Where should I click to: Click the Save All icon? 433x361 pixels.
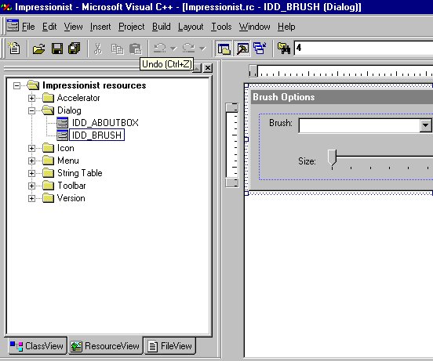pyautogui.click(x=75, y=49)
